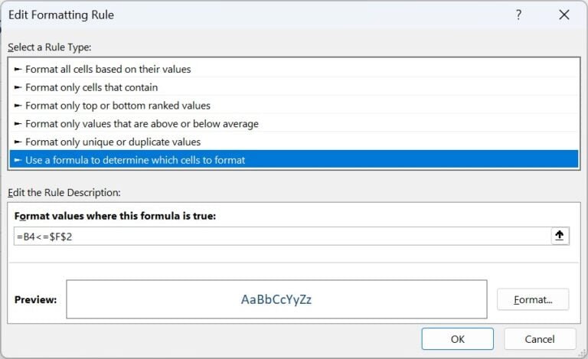Click the 'Edit Formatting Rule' title bar
The width and height of the screenshot is (588, 359).
[61, 15]
